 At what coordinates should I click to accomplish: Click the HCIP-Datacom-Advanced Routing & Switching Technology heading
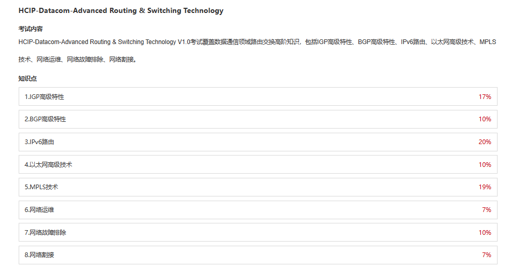(x=121, y=11)
